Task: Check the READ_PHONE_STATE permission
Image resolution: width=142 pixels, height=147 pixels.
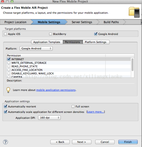Action: point(9,66)
